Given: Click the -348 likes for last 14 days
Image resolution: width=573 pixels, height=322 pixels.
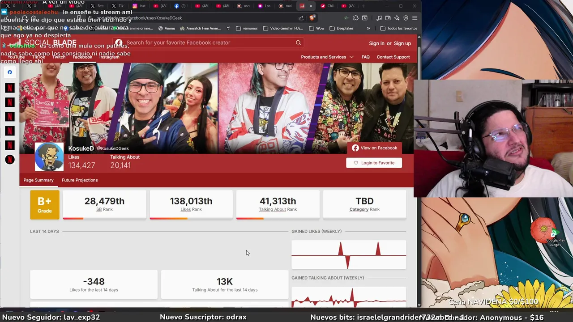Looking at the screenshot, I should click(x=94, y=281).
